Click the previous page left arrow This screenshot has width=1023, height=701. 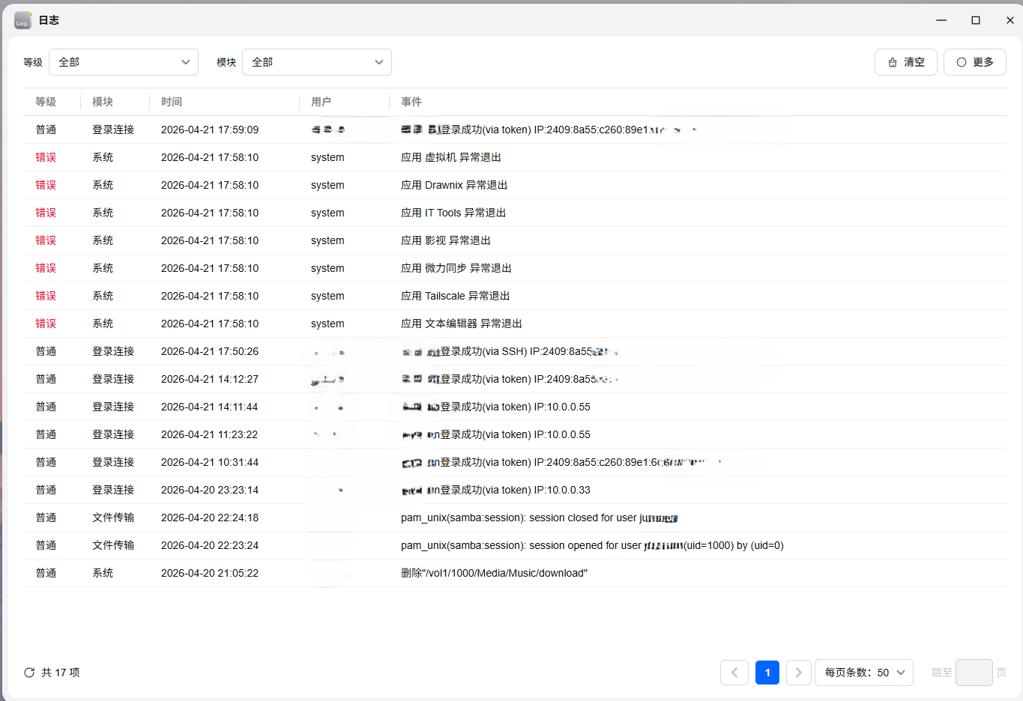point(734,672)
